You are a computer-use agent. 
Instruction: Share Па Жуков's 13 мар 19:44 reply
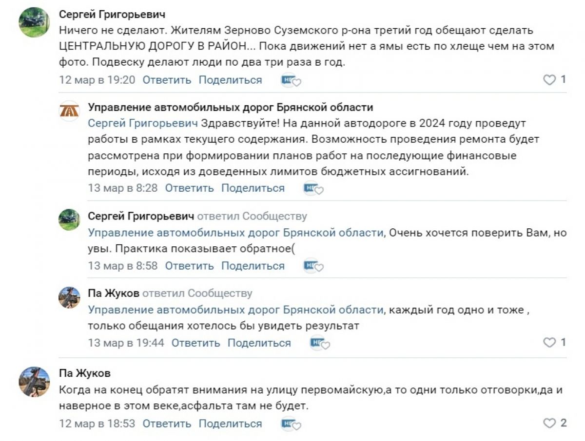(259, 343)
